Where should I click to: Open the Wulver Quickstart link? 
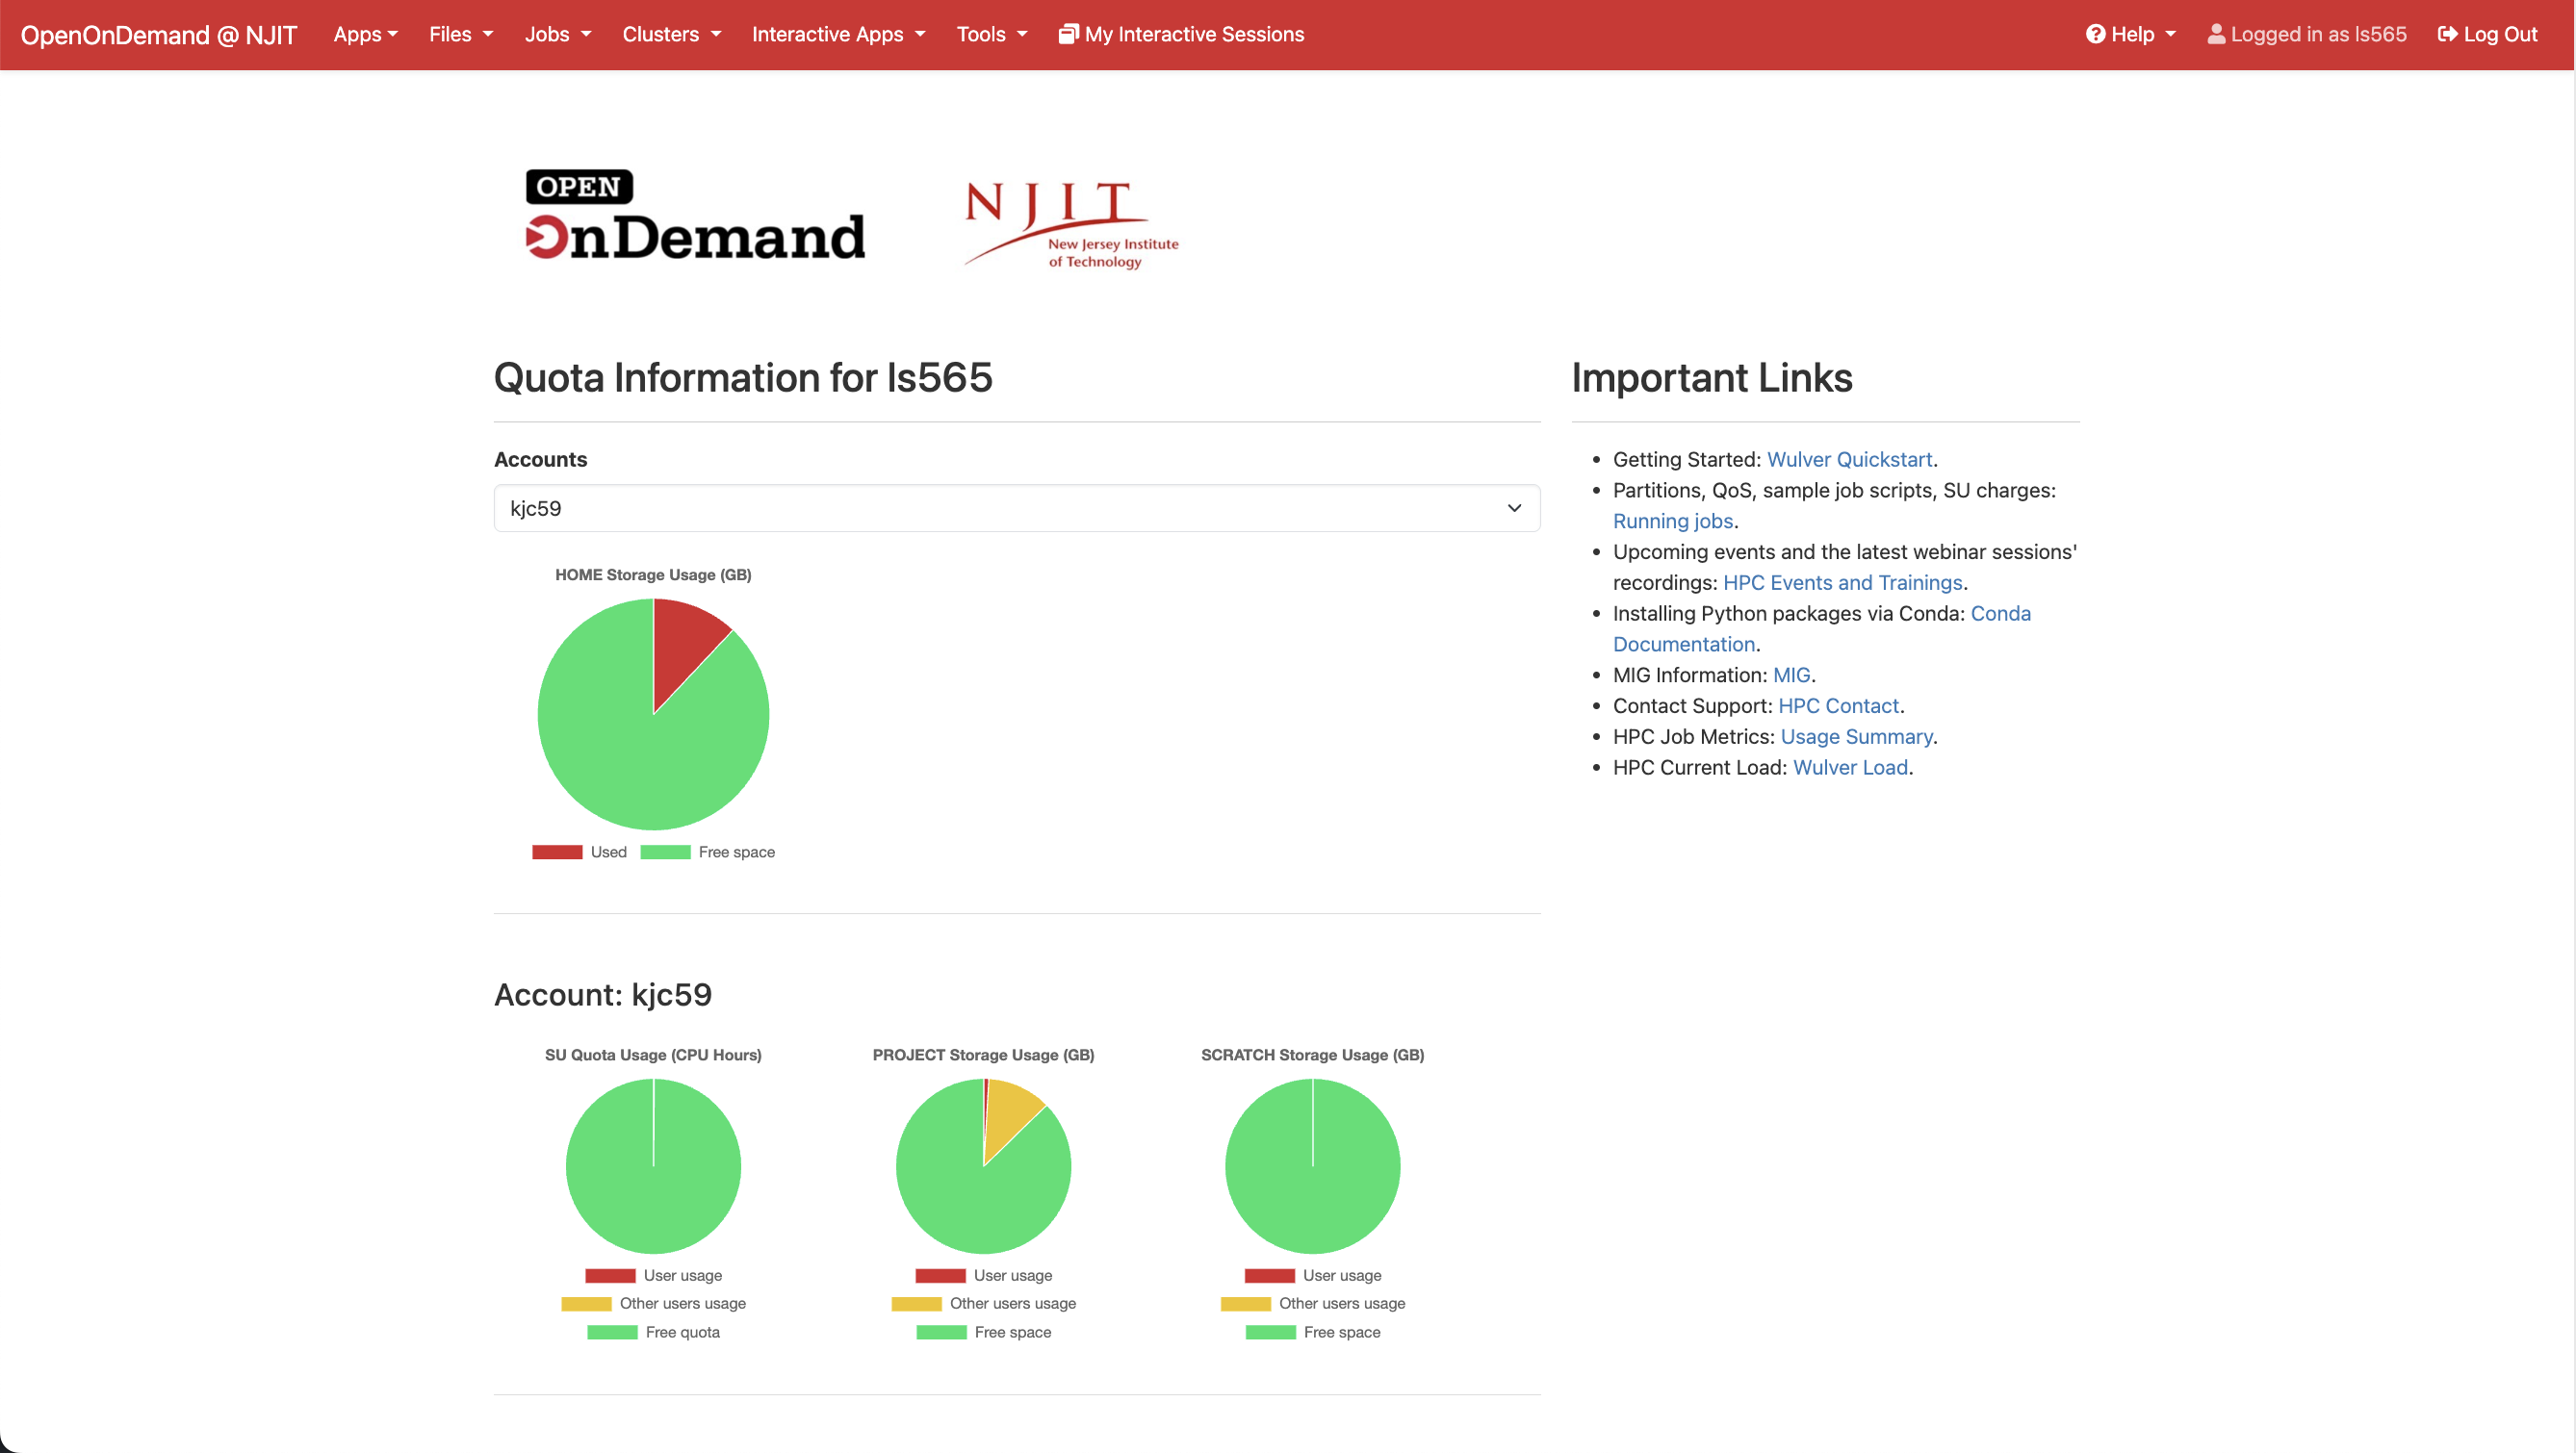click(x=1848, y=459)
